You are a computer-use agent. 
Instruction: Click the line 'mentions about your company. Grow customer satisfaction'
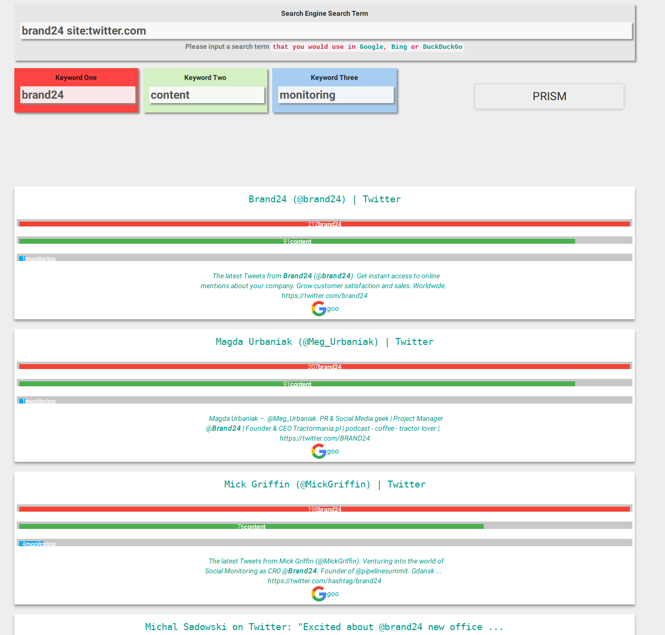(x=323, y=286)
